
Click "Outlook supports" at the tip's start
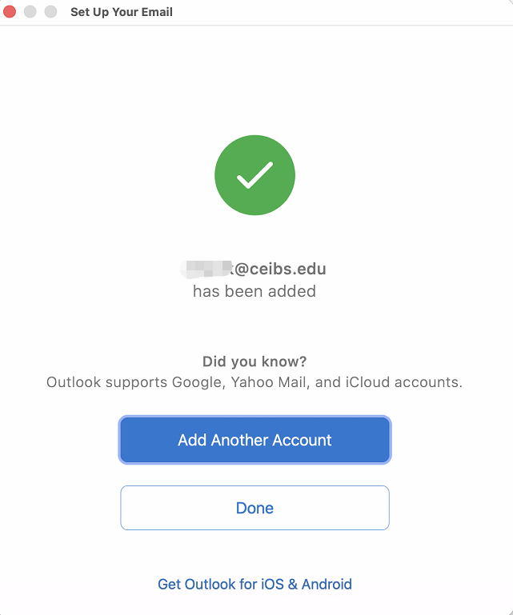[x=107, y=382]
